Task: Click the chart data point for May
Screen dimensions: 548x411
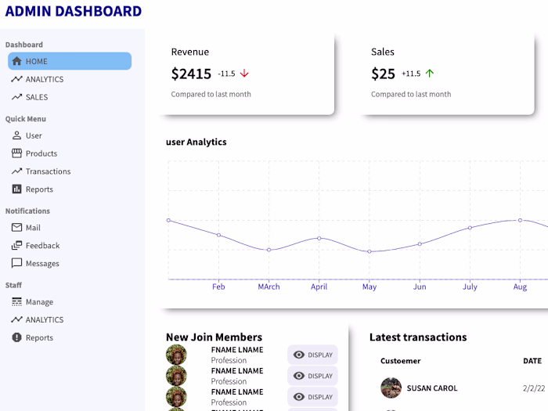Action: (x=370, y=251)
